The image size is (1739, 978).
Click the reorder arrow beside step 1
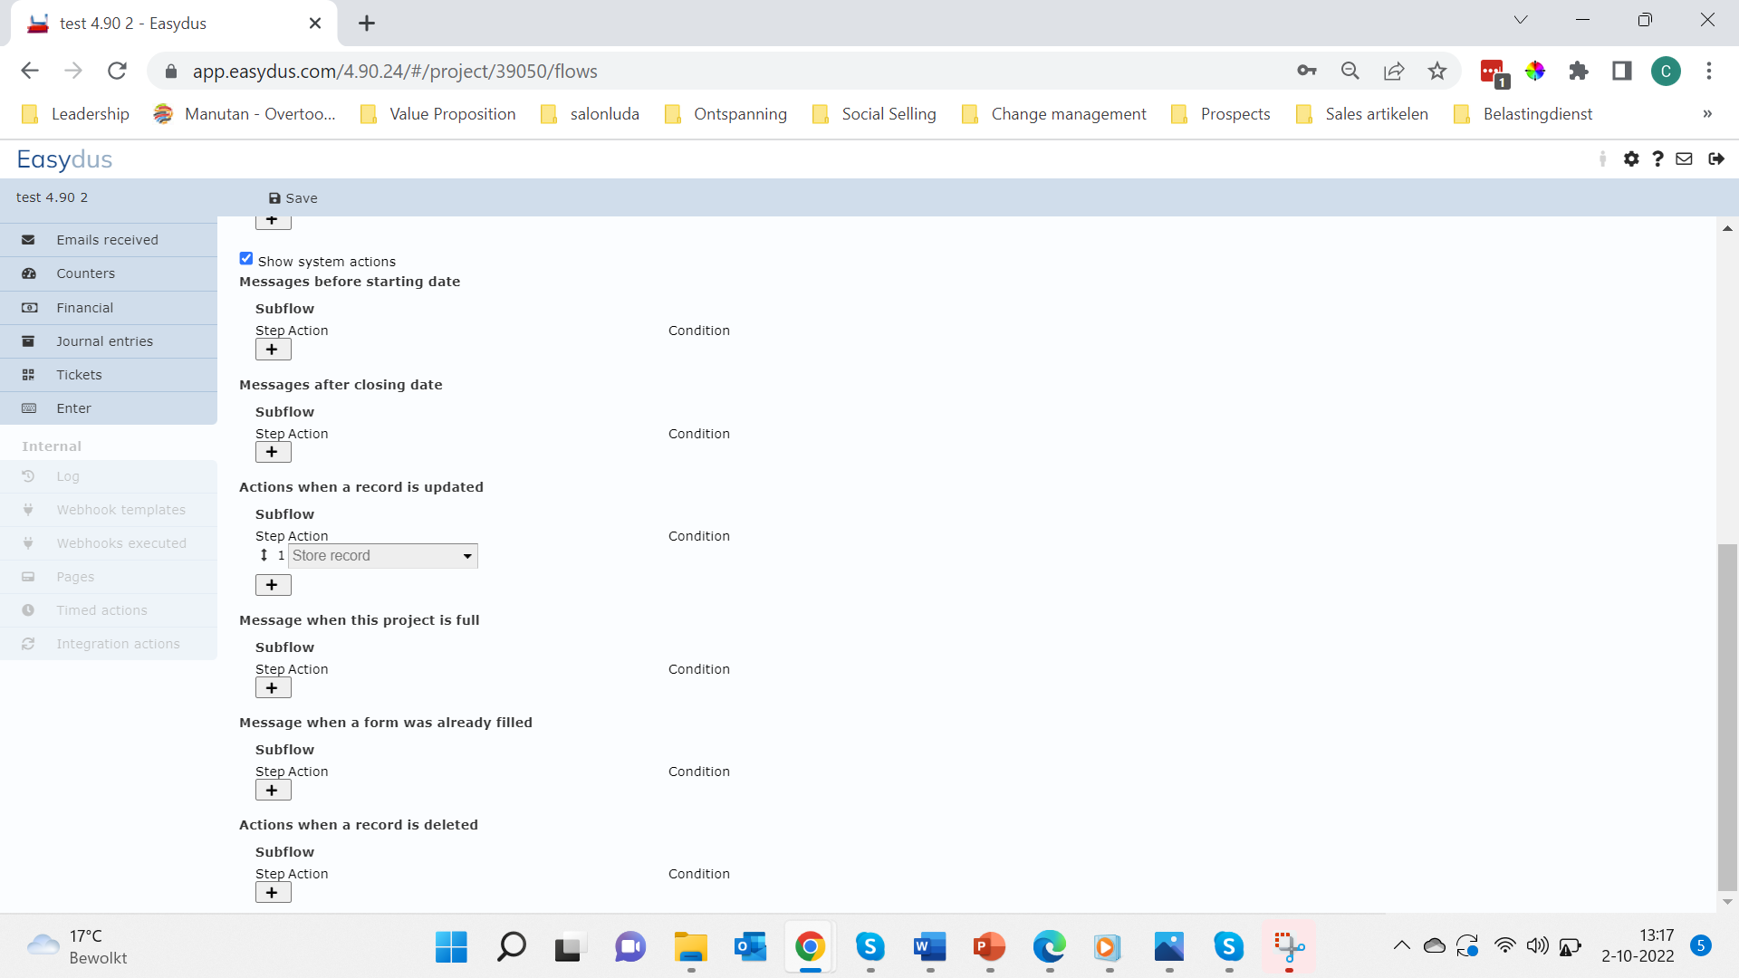pyautogui.click(x=264, y=555)
